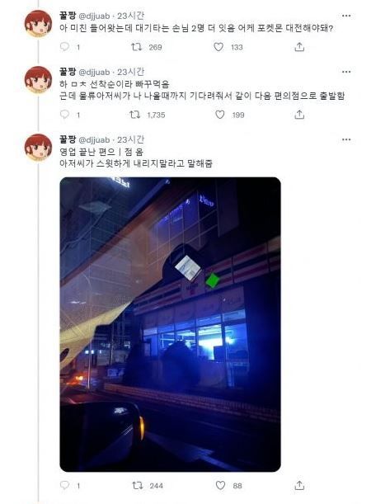Share the second tweet via share icon
Viewport: 371px width, 504px height.
tap(299, 115)
